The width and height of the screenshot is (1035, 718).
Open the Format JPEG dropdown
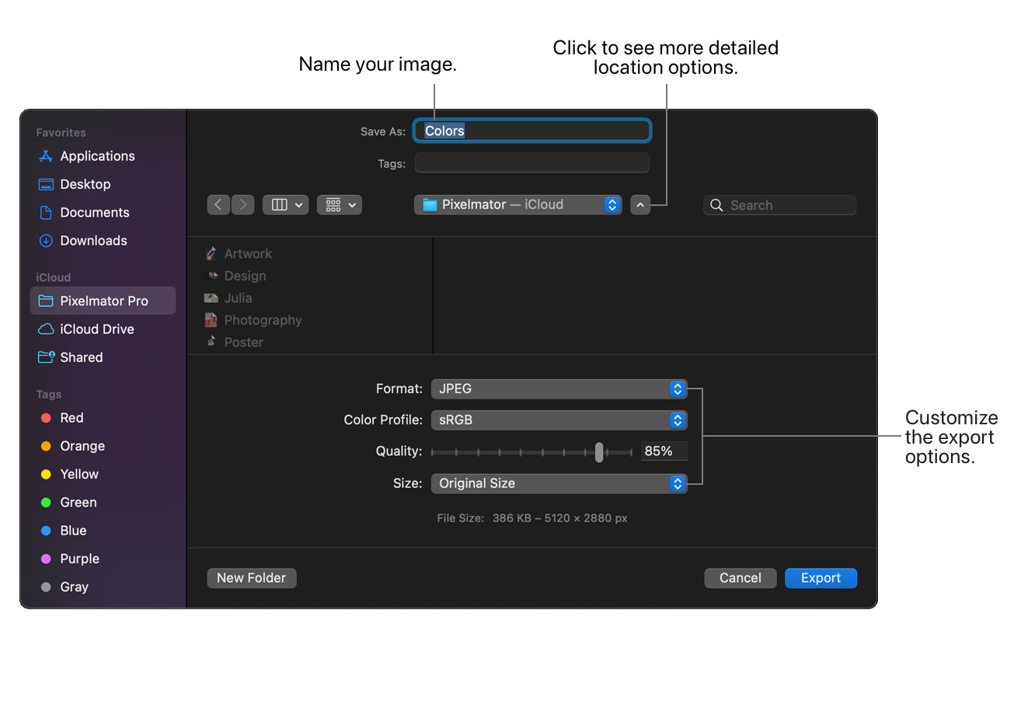point(559,389)
